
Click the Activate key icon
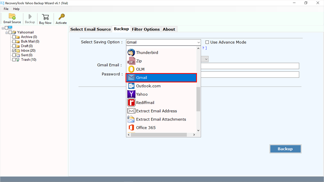click(x=61, y=17)
